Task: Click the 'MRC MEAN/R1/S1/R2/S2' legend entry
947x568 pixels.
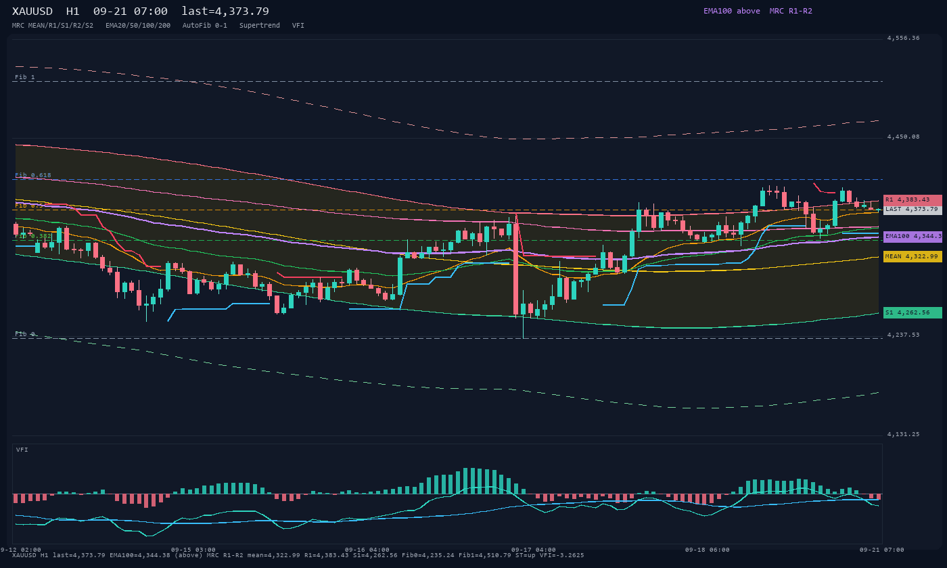Action: click(x=53, y=26)
